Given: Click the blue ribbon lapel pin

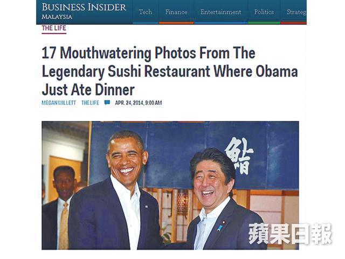Looking at the screenshot, I should point(219,228).
